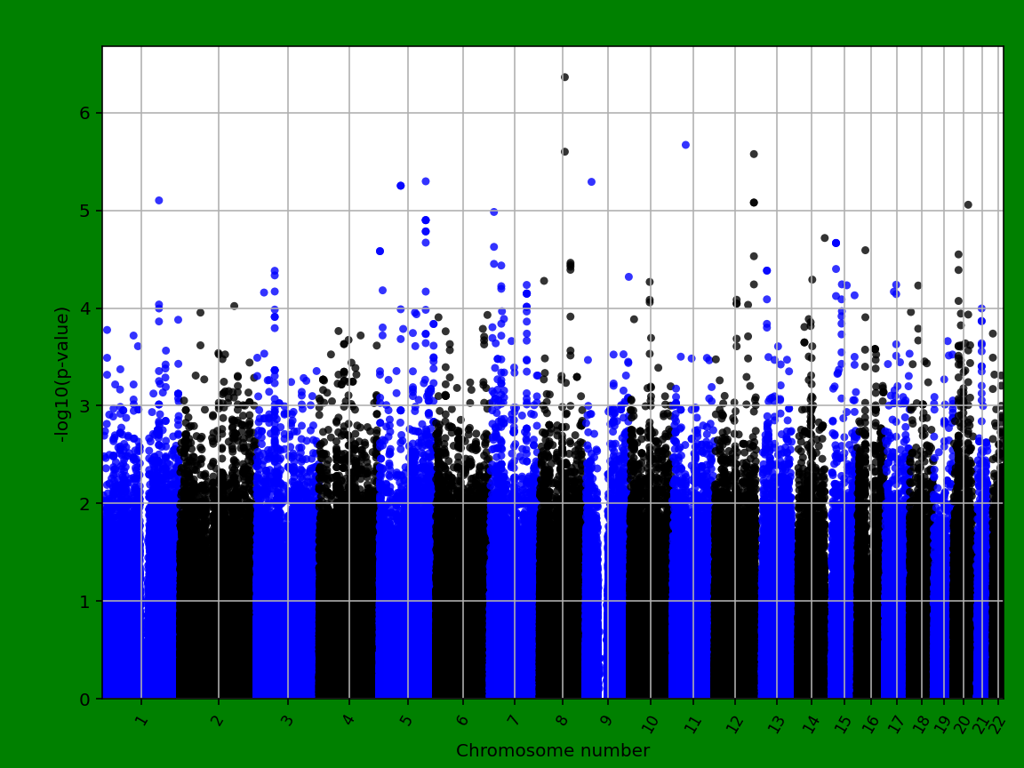
Task: Click y-axis tick label 2
Action: pyautogui.click(x=86, y=503)
